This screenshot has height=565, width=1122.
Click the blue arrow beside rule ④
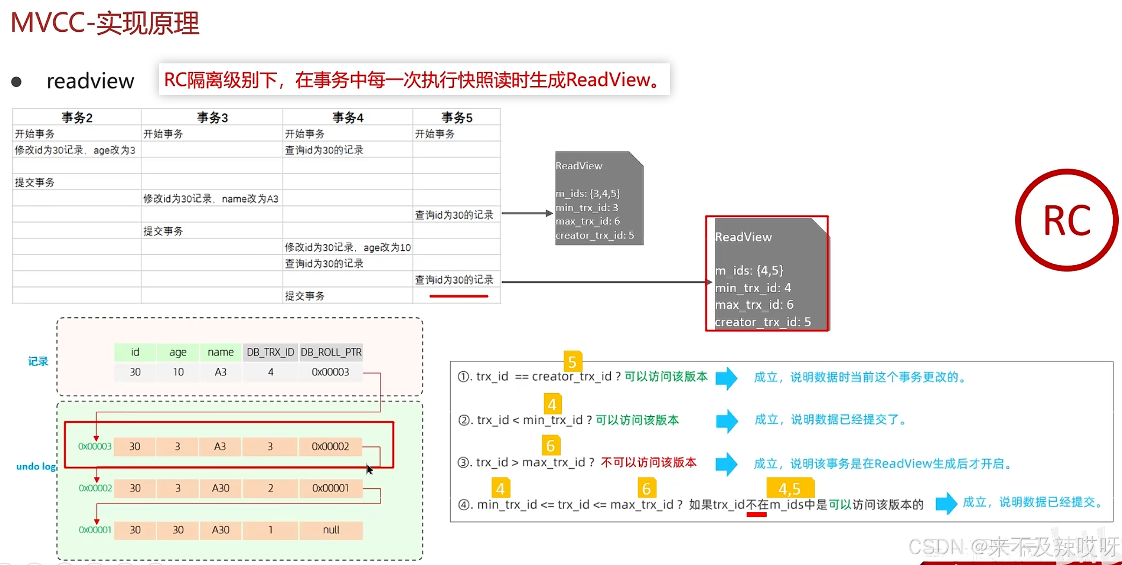[x=946, y=504]
